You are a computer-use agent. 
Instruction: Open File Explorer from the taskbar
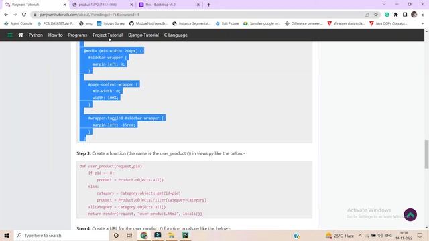pos(172,236)
